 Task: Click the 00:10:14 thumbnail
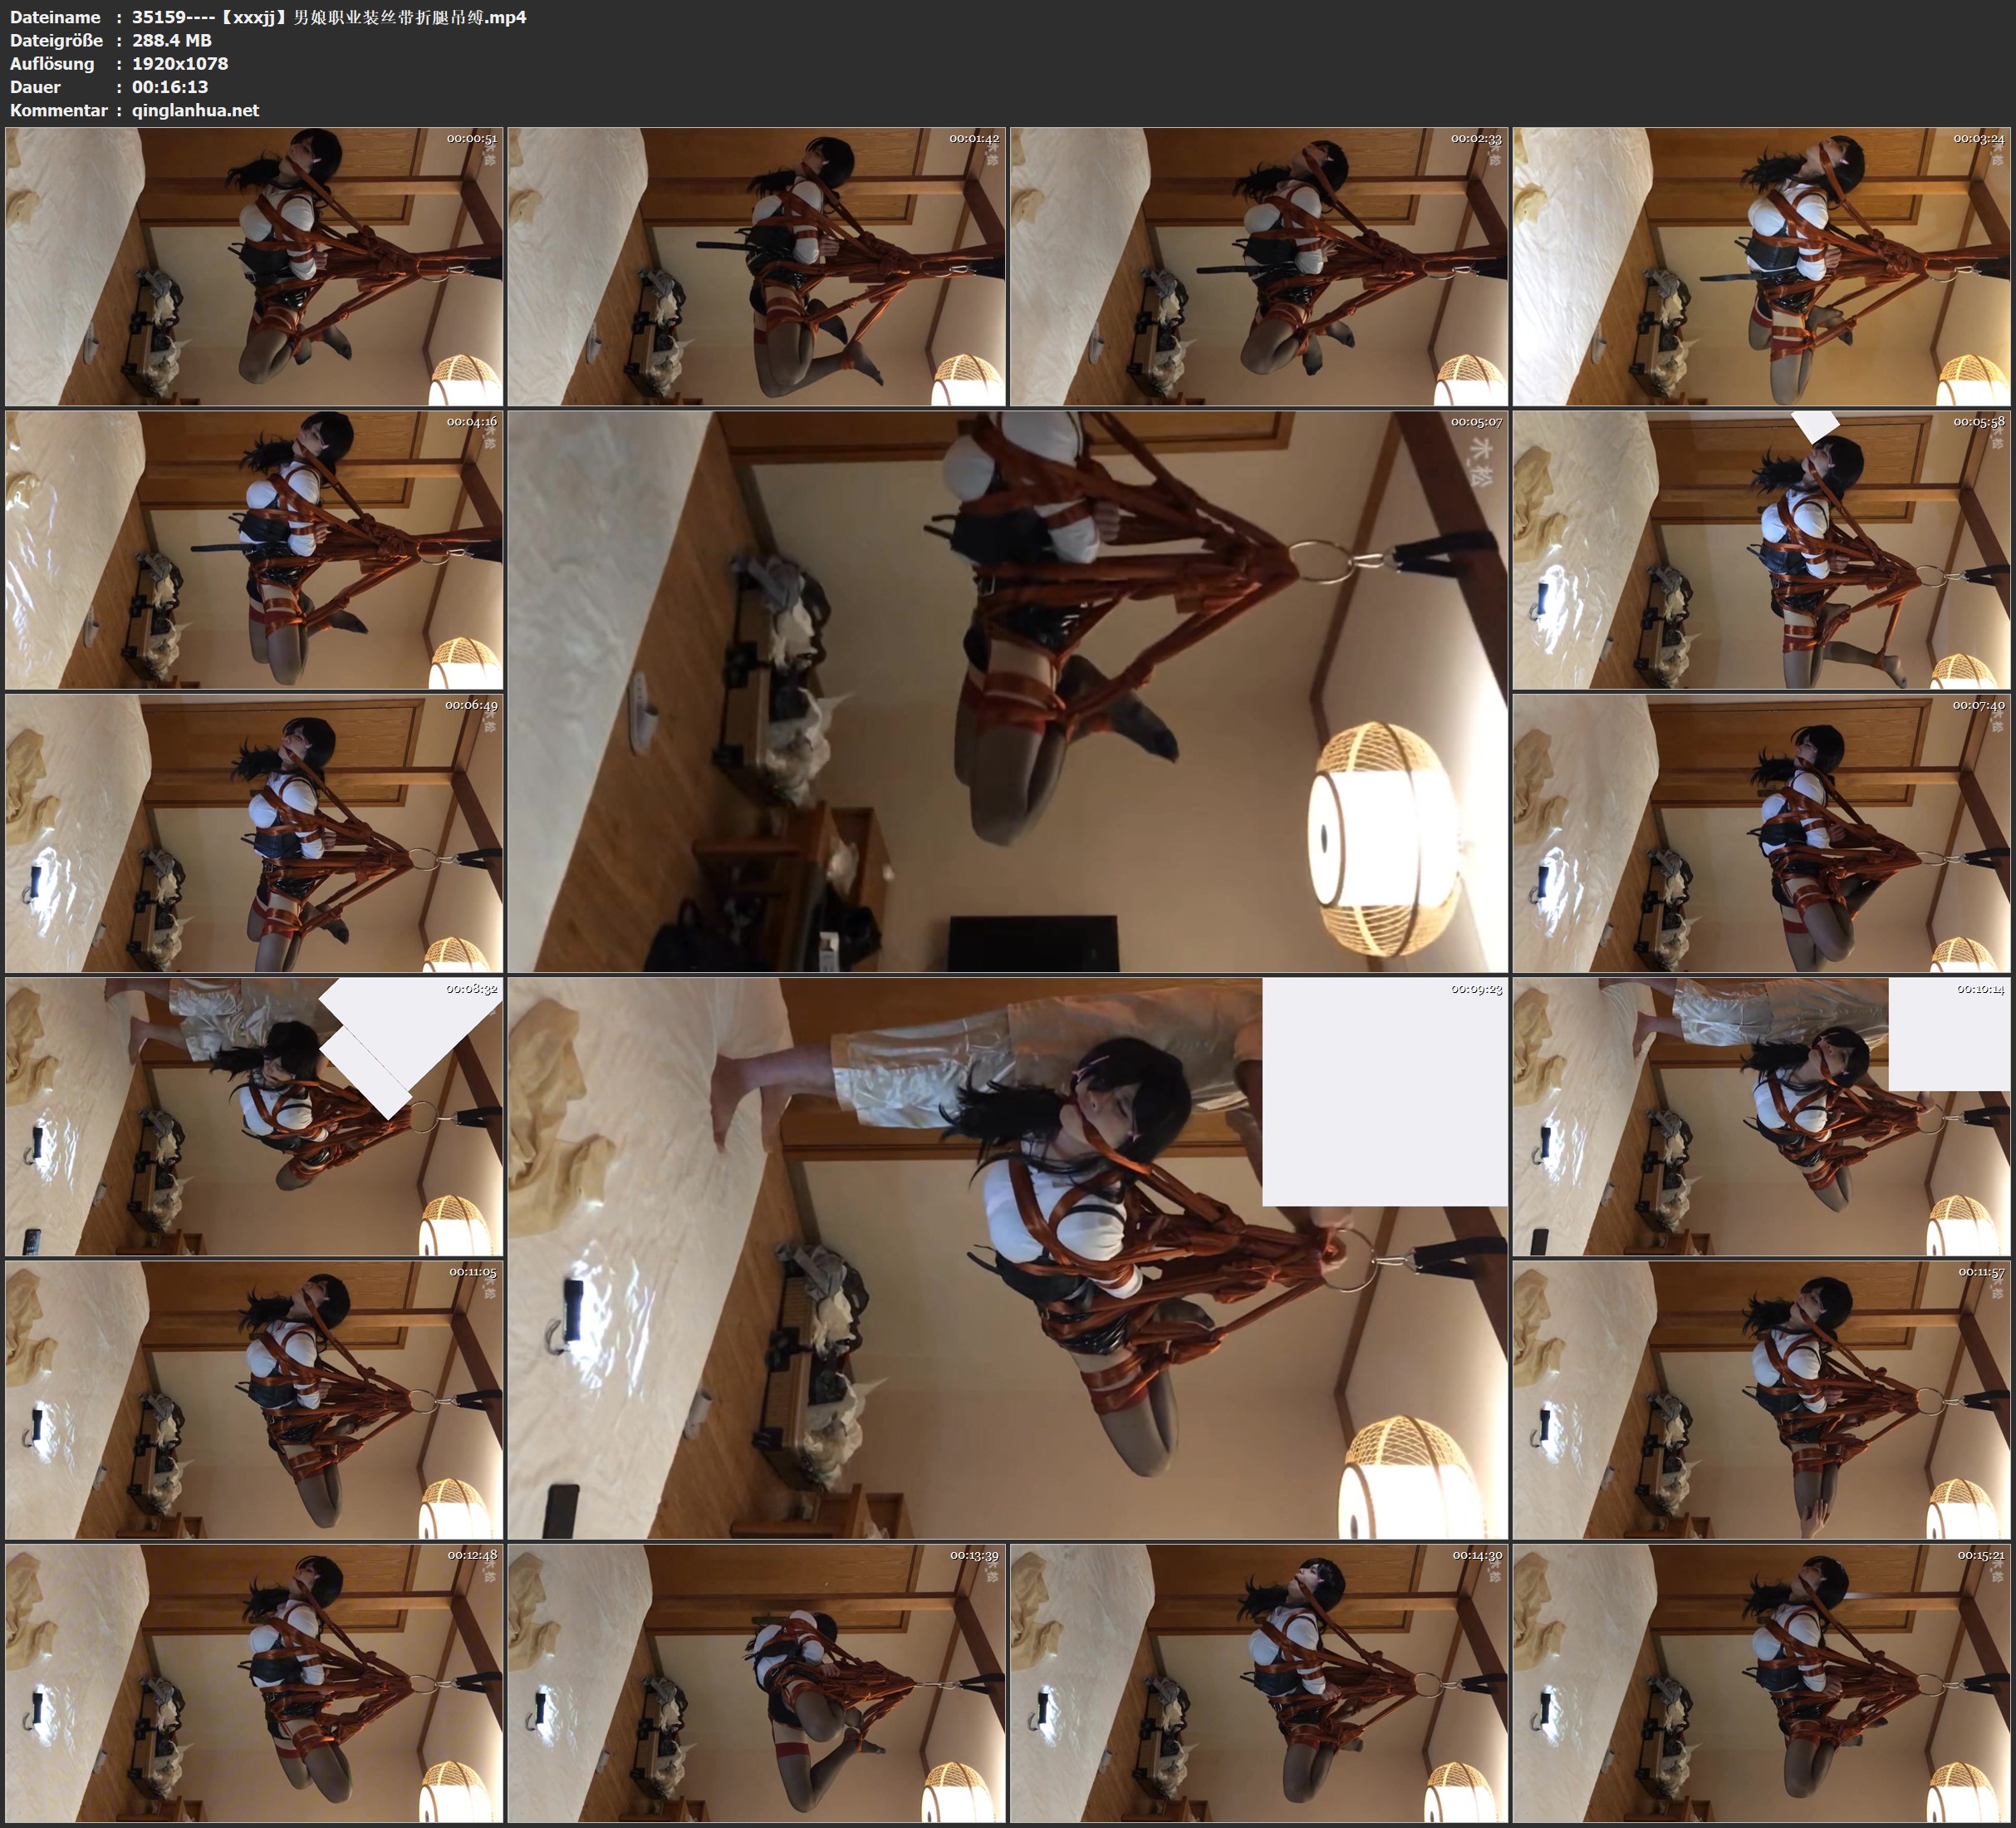pyautogui.click(x=1760, y=1117)
